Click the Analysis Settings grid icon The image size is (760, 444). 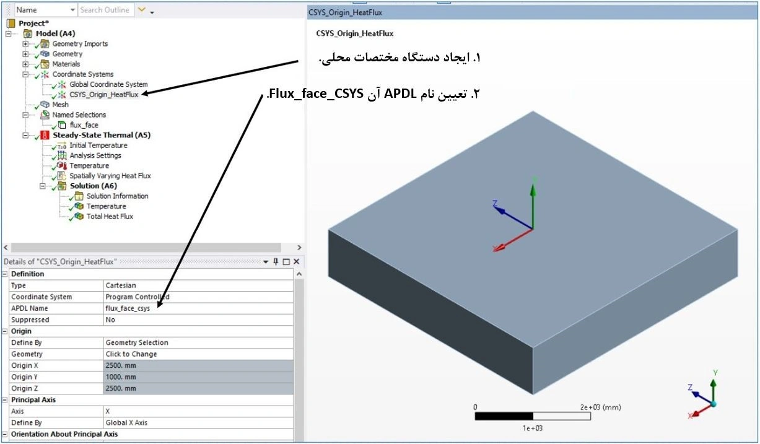click(x=62, y=155)
